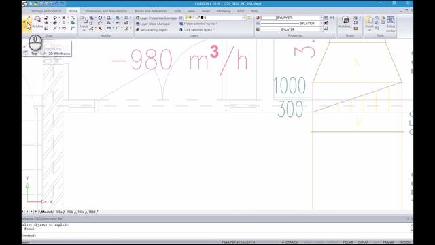Screen dimensions: 435x245
Task: Activate the Move tool icon
Action: [x=84, y=20]
